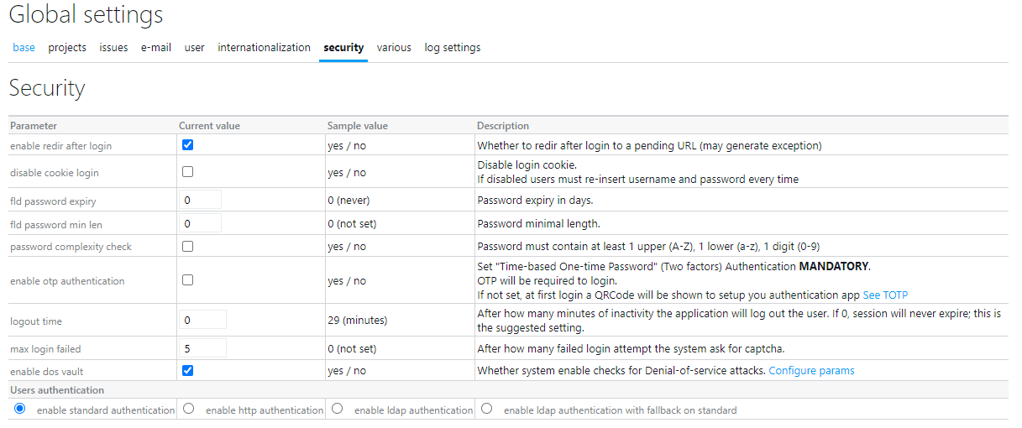Focus the logout time input field
The width and height of the screenshot is (1022, 428).
pos(202,321)
